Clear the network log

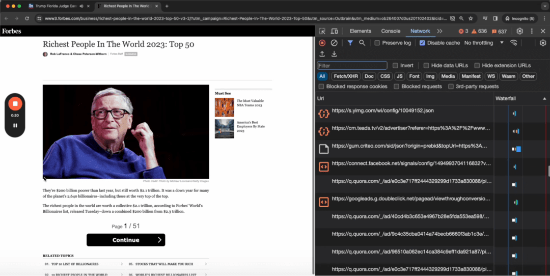coord(334,43)
